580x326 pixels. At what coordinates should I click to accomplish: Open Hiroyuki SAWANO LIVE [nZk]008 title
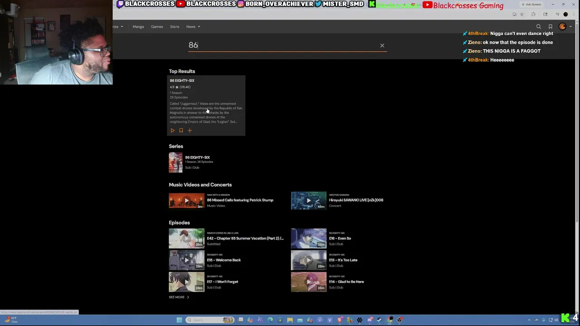[356, 200]
